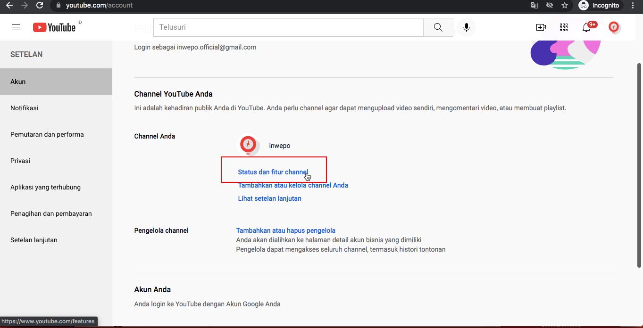The width and height of the screenshot is (643, 328).
Task: Bookmark page with star icon
Action: click(x=564, y=5)
